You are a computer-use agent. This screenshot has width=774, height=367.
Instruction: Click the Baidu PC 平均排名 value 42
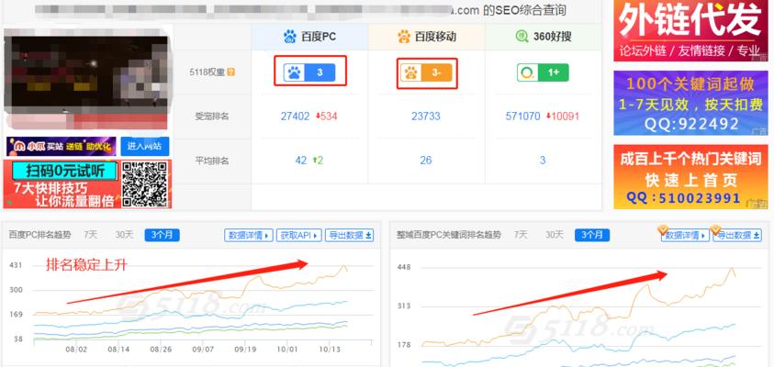coord(301,161)
